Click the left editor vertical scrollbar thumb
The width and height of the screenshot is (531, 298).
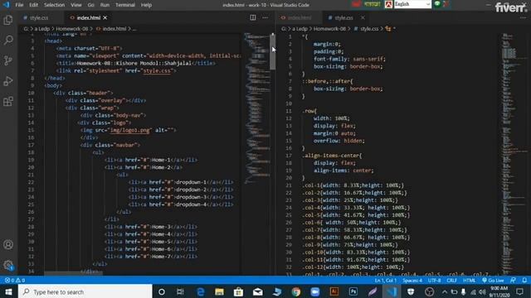272,51
